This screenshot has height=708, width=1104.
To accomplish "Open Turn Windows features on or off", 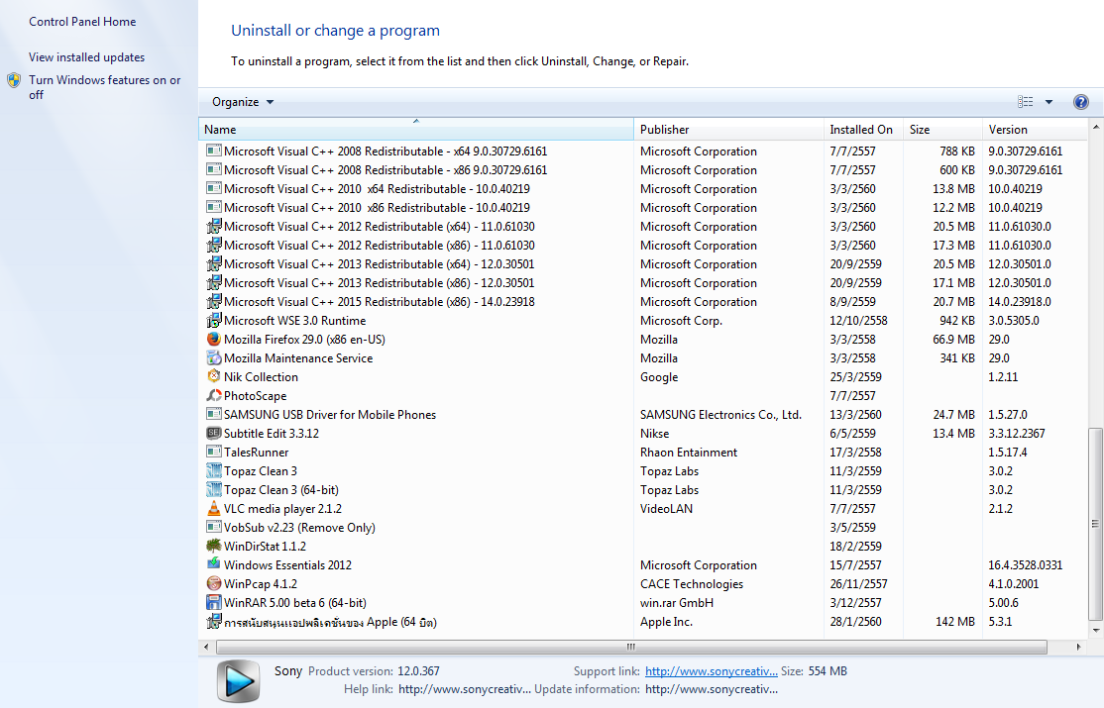I will click(105, 87).
